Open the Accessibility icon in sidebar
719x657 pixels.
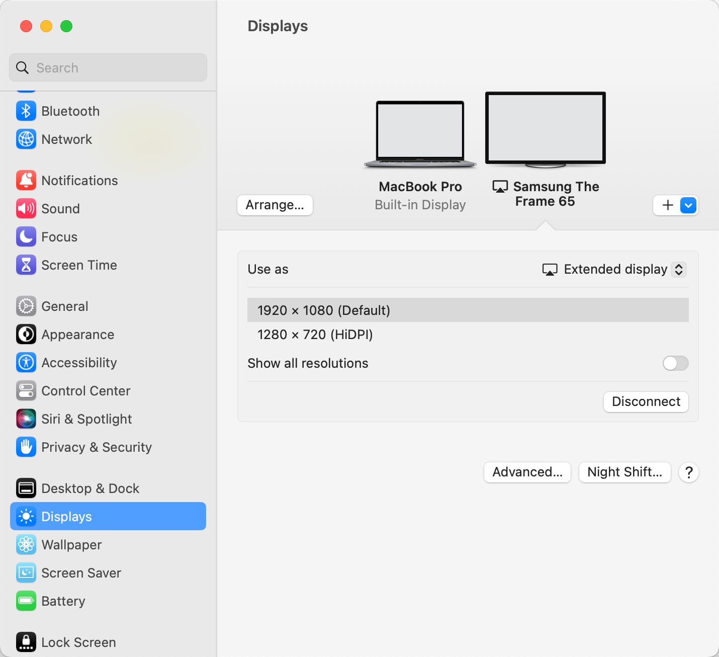click(x=26, y=363)
